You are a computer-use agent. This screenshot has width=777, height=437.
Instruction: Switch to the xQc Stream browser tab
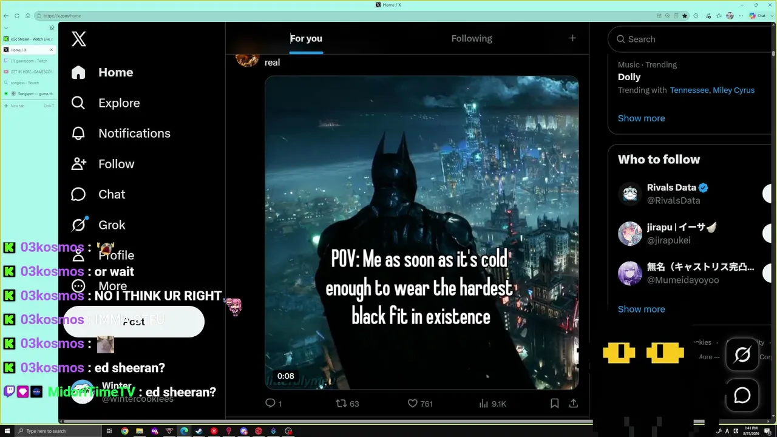[29, 39]
